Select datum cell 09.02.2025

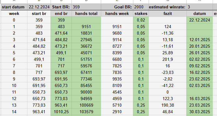coord(200,66)
